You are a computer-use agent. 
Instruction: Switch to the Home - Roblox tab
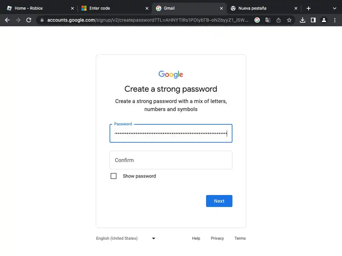point(37,8)
